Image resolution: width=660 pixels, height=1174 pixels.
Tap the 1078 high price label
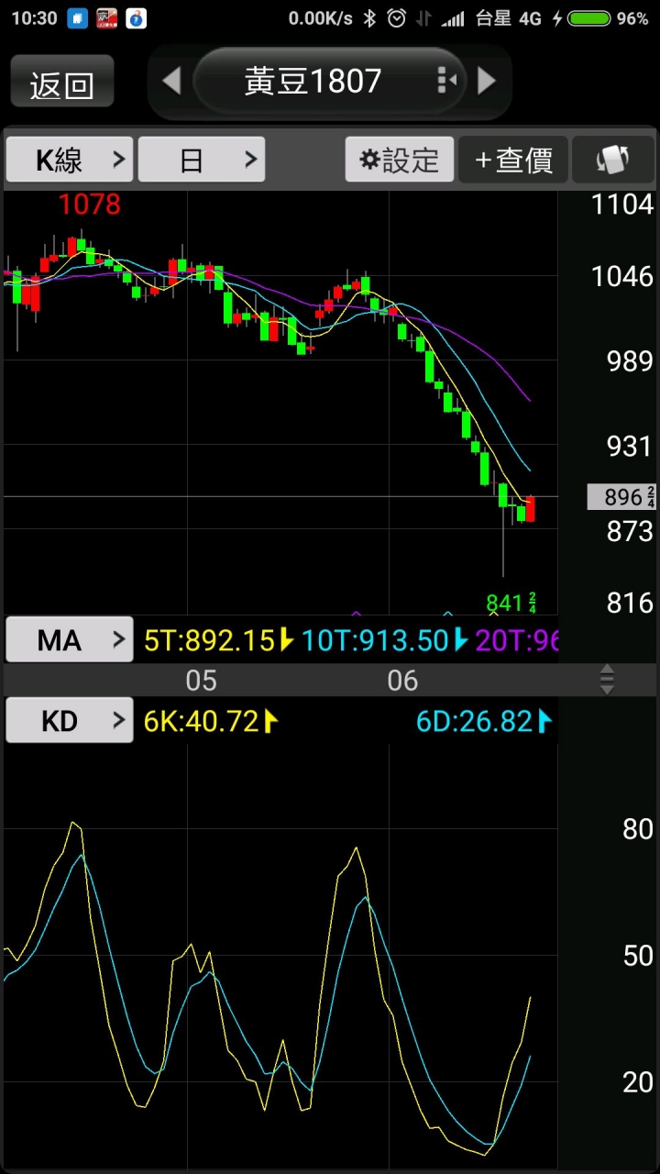(90, 205)
